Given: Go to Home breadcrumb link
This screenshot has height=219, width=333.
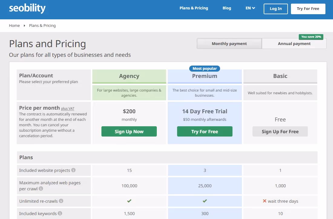Looking at the screenshot, I should [14, 26].
